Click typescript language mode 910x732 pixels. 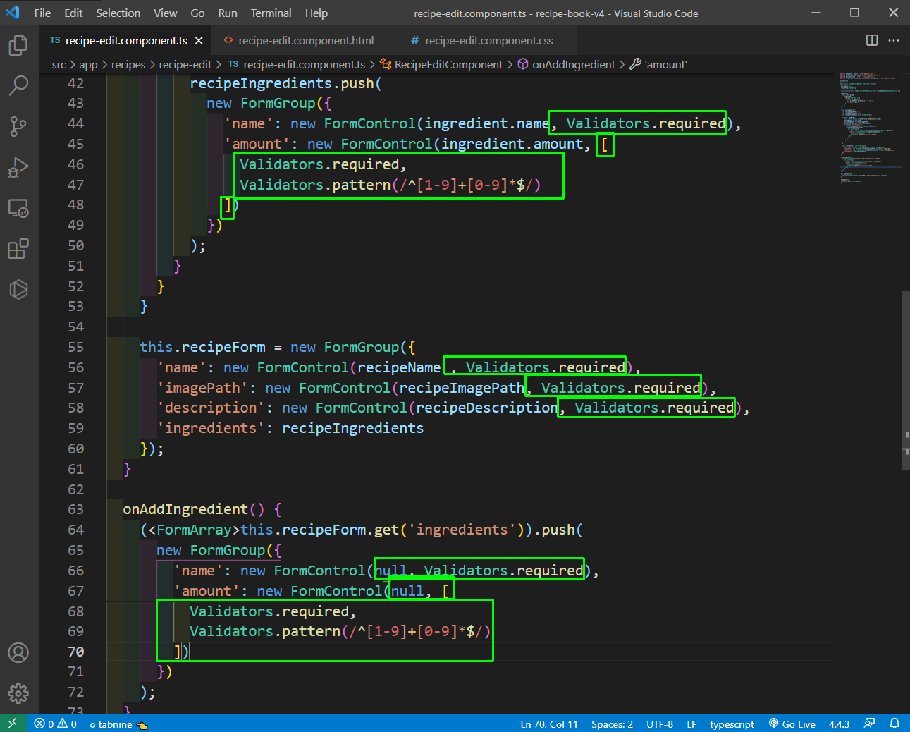click(732, 724)
